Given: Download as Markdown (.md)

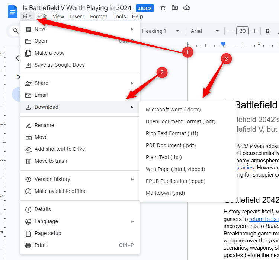Looking at the screenshot, I should coord(188,193).
